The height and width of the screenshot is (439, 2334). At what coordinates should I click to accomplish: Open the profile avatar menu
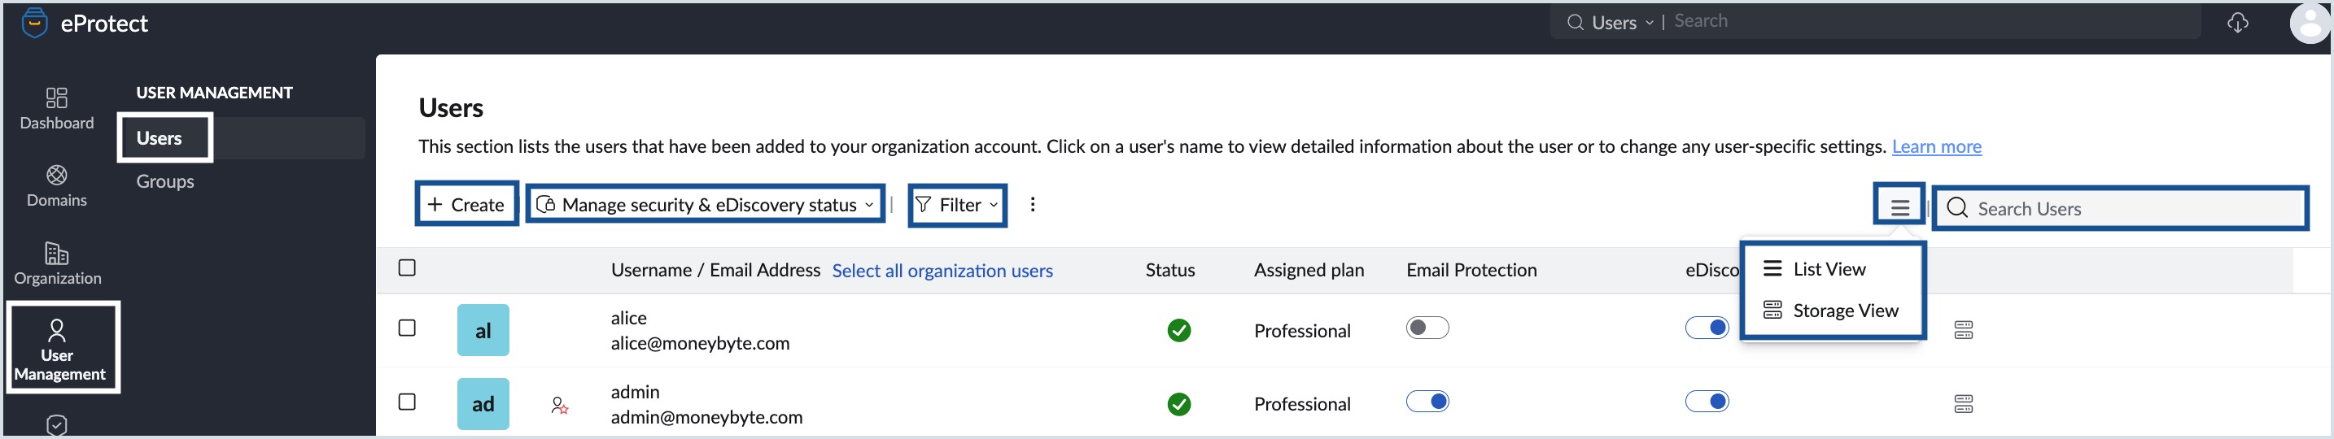point(2309,24)
